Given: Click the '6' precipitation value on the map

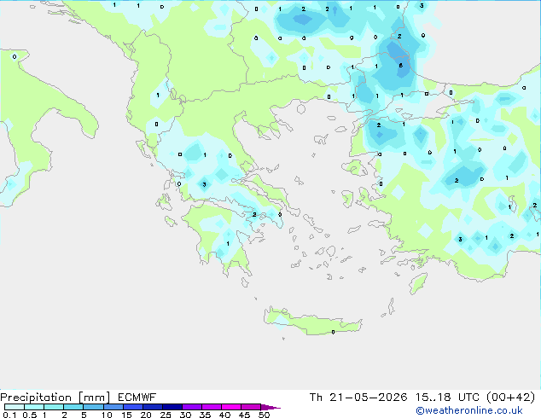Looking at the screenshot, I should [400, 65].
